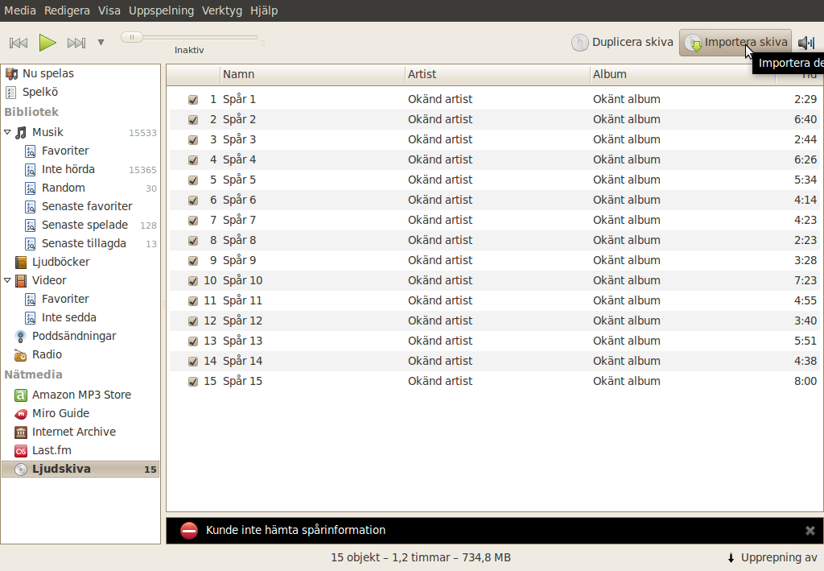Open dropdown arrow next to Next button
The image size is (824, 571).
101,43
